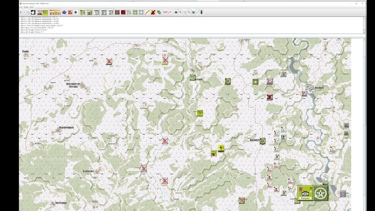Open the black silhouette map window icon
The image size is (375, 211).
point(33,12)
